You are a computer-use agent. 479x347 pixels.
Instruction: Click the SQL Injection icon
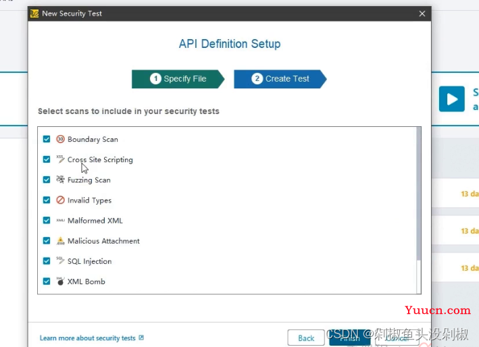[60, 261]
